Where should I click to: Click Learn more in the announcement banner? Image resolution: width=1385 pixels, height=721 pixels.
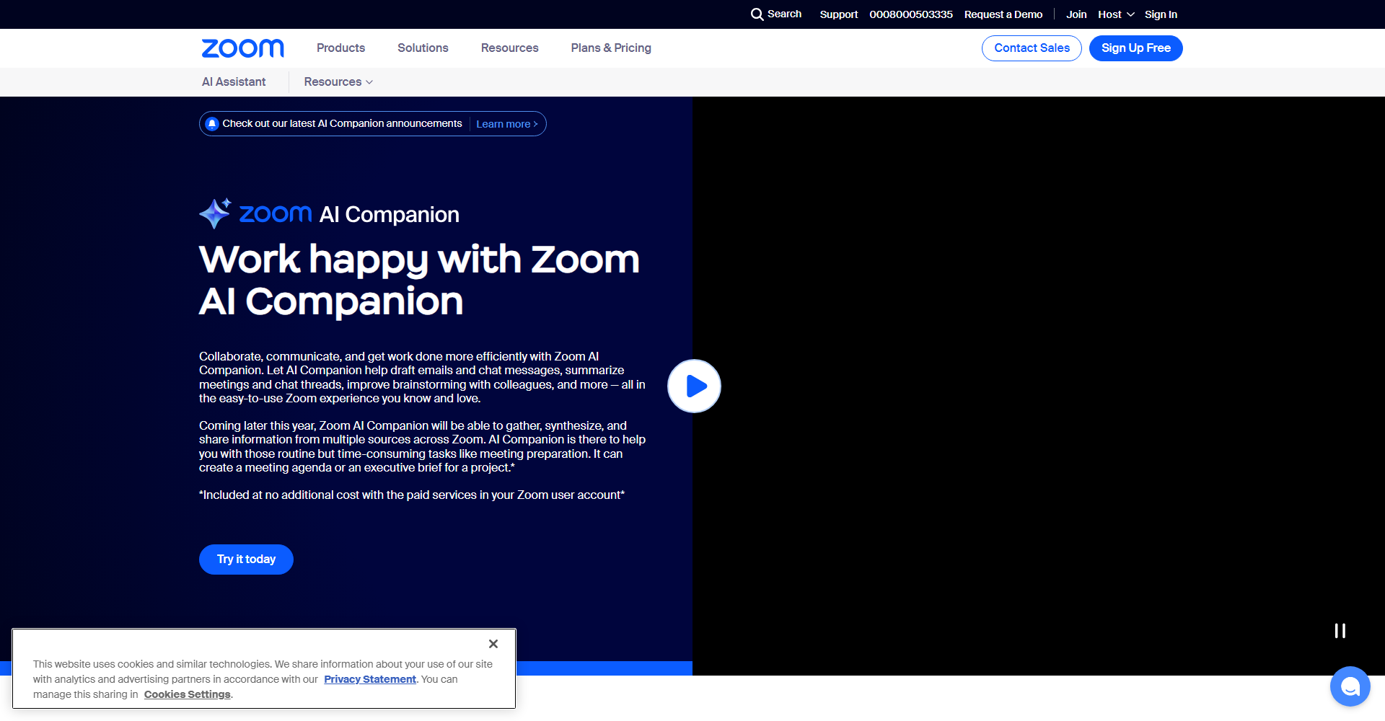pyautogui.click(x=506, y=123)
